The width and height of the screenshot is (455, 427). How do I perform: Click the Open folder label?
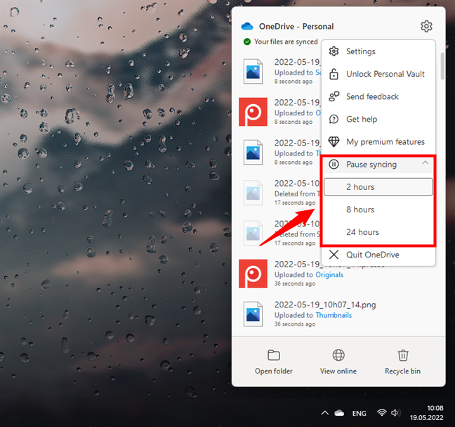[274, 371]
